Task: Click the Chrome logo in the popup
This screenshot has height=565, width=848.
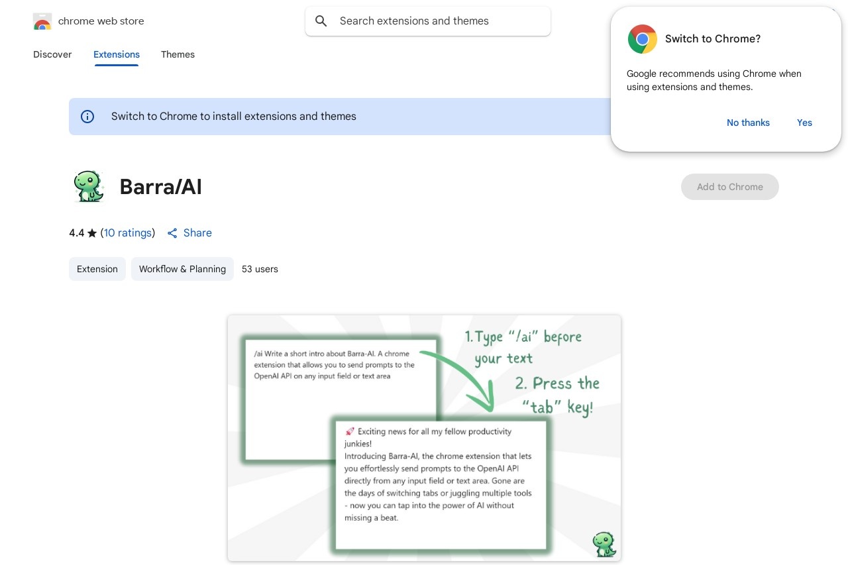Action: tap(642, 39)
